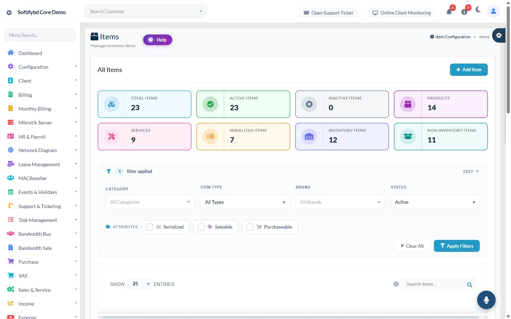Click the Configuration gear icon in sidebar
The height and width of the screenshot is (319, 511).
(11, 67)
